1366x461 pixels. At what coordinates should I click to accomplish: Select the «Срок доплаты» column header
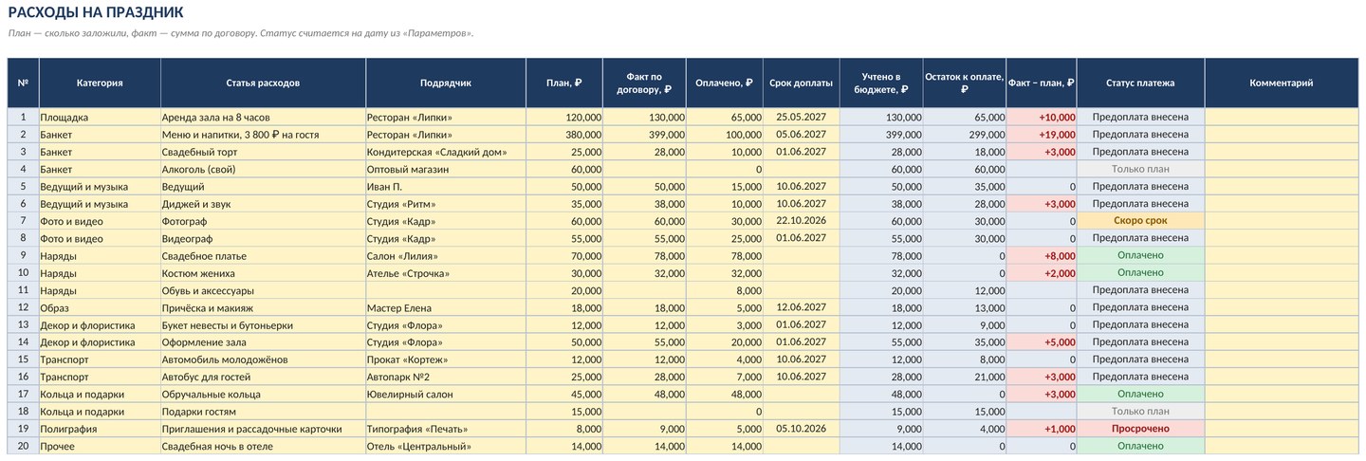(801, 83)
